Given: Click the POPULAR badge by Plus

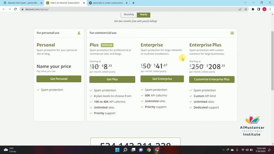Looking at the screenshot, I should point(107,45).
